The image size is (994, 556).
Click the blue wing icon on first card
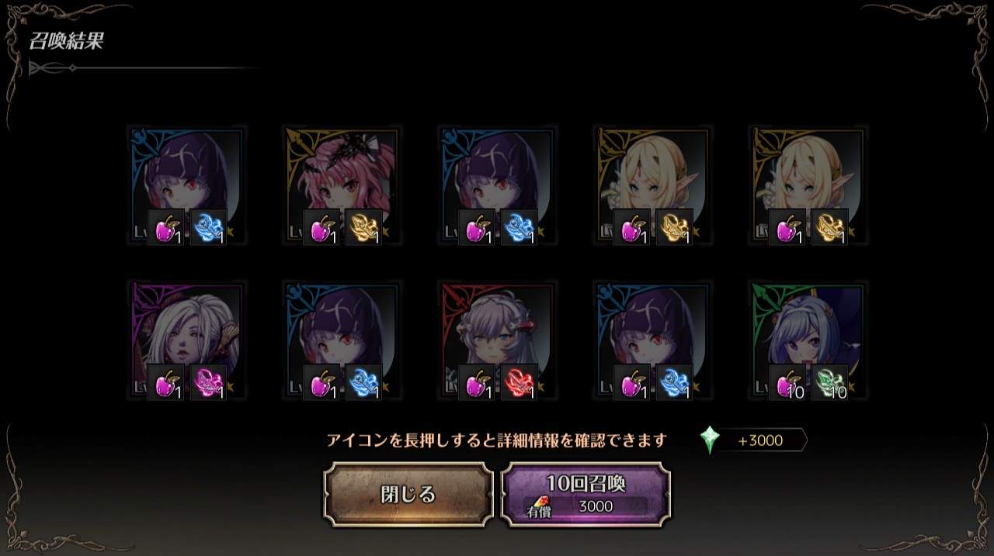208,227
